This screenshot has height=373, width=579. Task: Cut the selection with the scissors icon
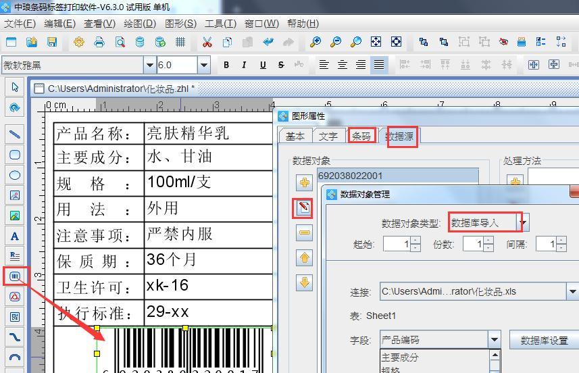207,42
